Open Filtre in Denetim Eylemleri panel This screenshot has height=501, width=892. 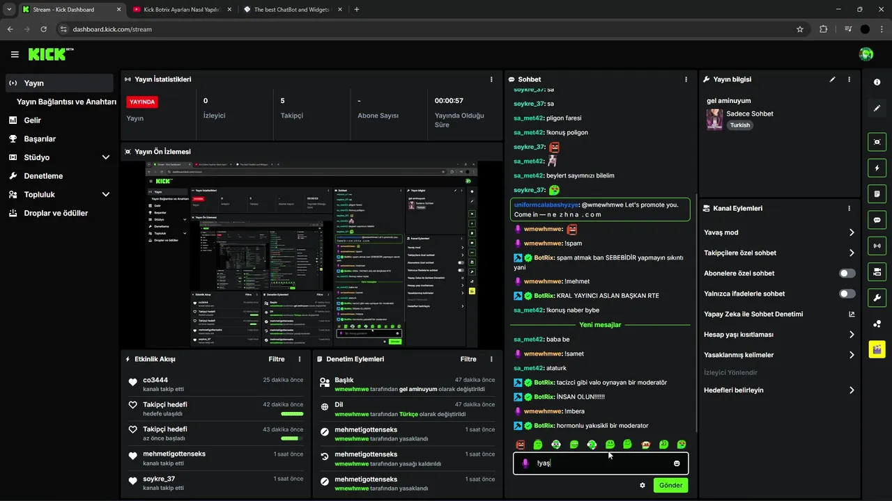click(468, 359)
